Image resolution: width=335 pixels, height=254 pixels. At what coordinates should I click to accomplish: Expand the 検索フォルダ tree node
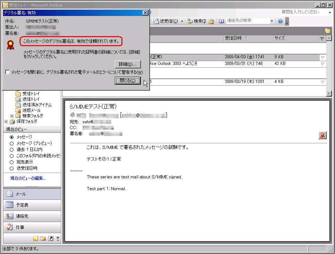pos(12,116)
